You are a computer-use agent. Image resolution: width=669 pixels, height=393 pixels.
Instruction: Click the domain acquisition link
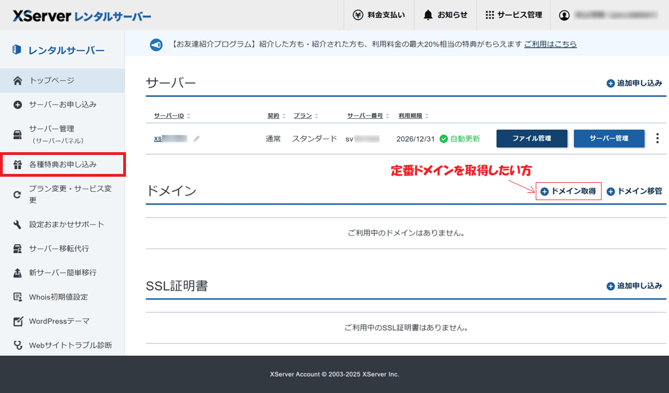[569, 191]
